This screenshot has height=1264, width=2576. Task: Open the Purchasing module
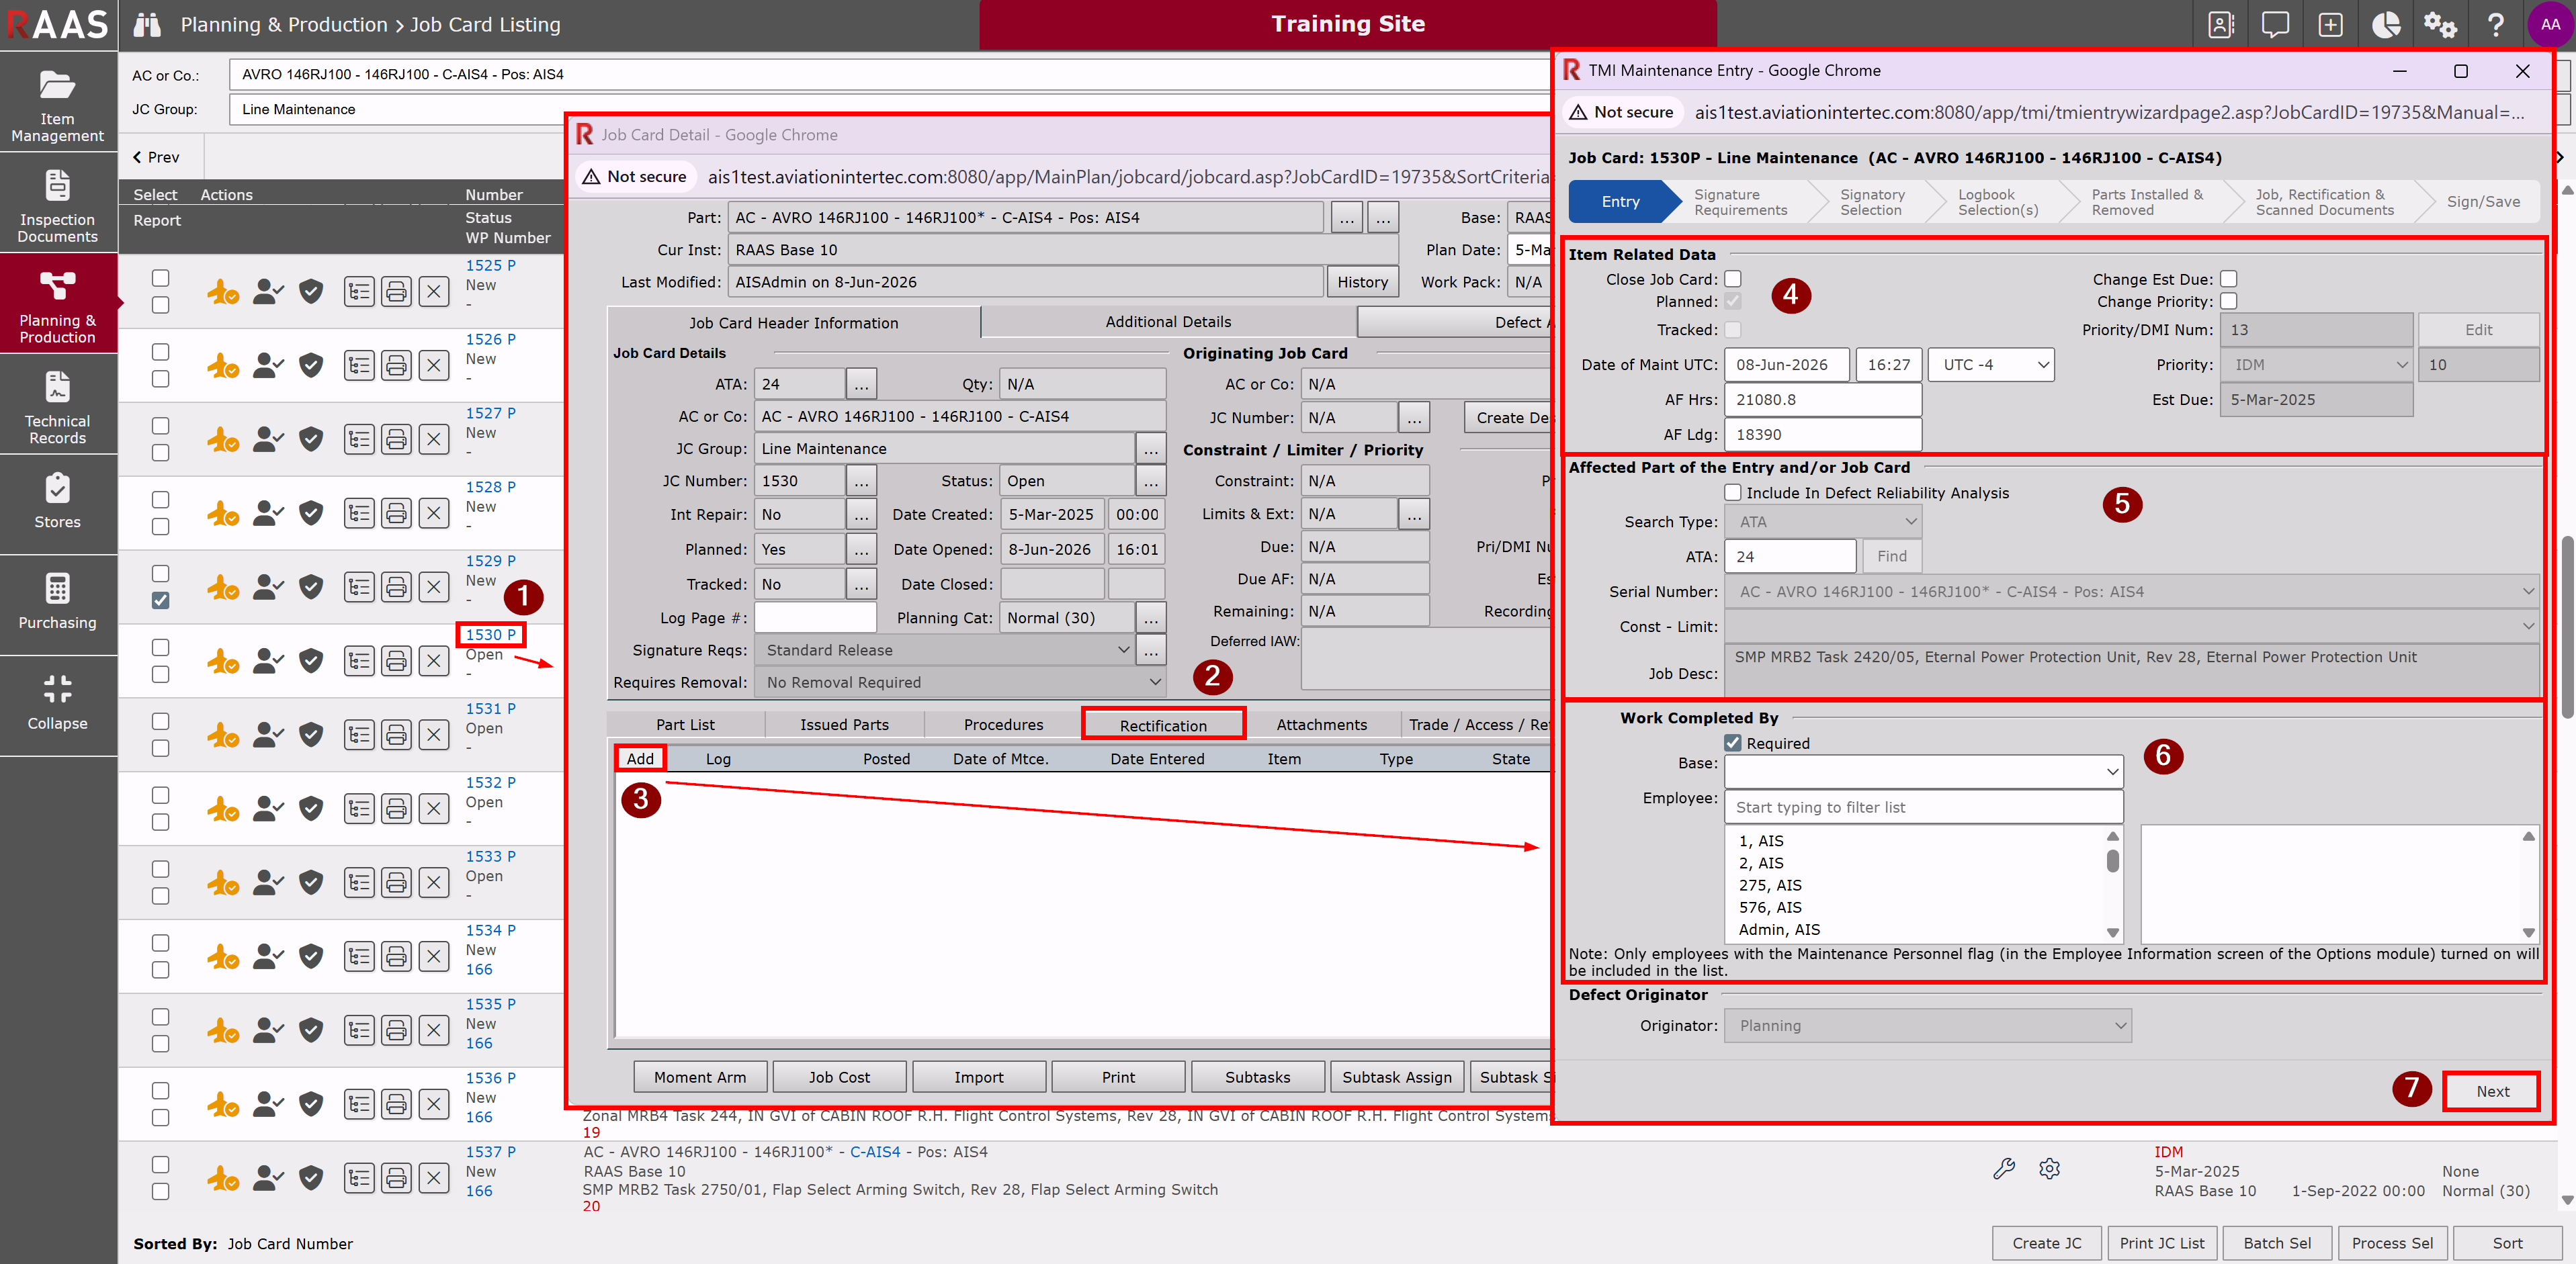[57, 603]
